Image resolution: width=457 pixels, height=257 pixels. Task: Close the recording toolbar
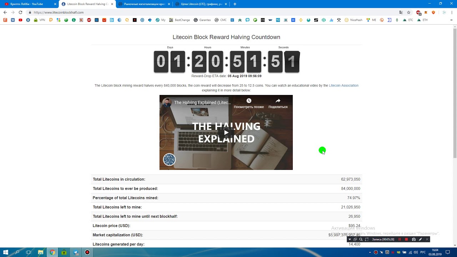(427, 239)
